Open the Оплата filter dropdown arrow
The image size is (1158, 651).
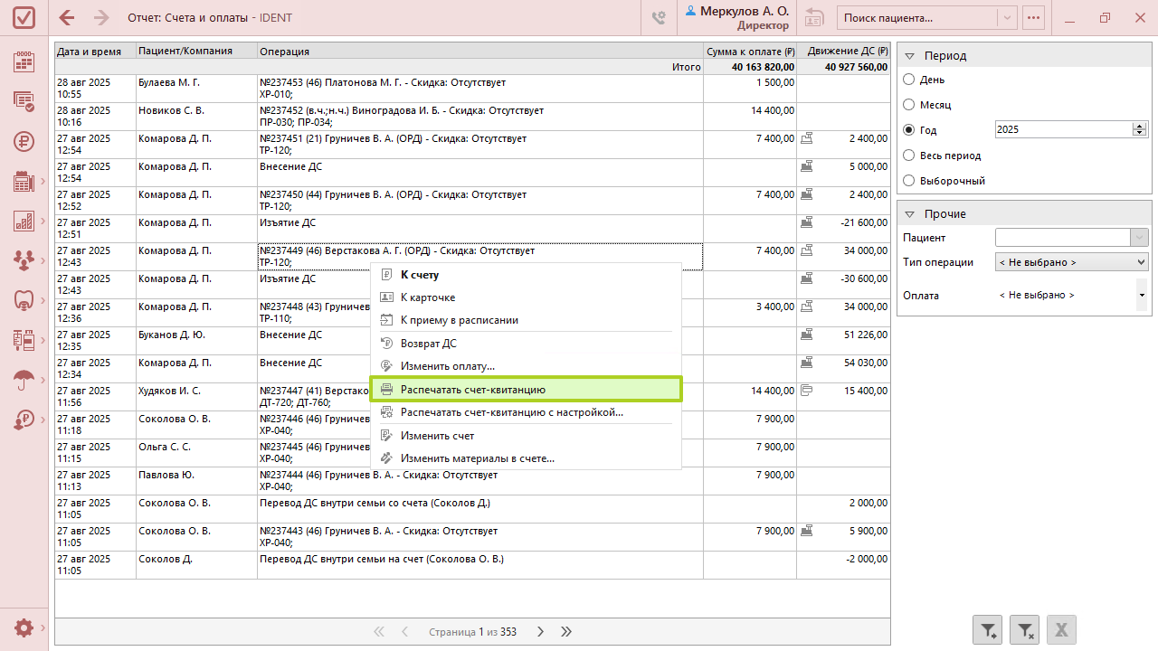[x=1142, y=296]
